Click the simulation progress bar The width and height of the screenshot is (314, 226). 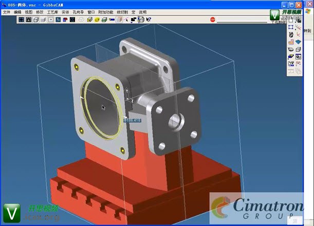pos(242,22)
